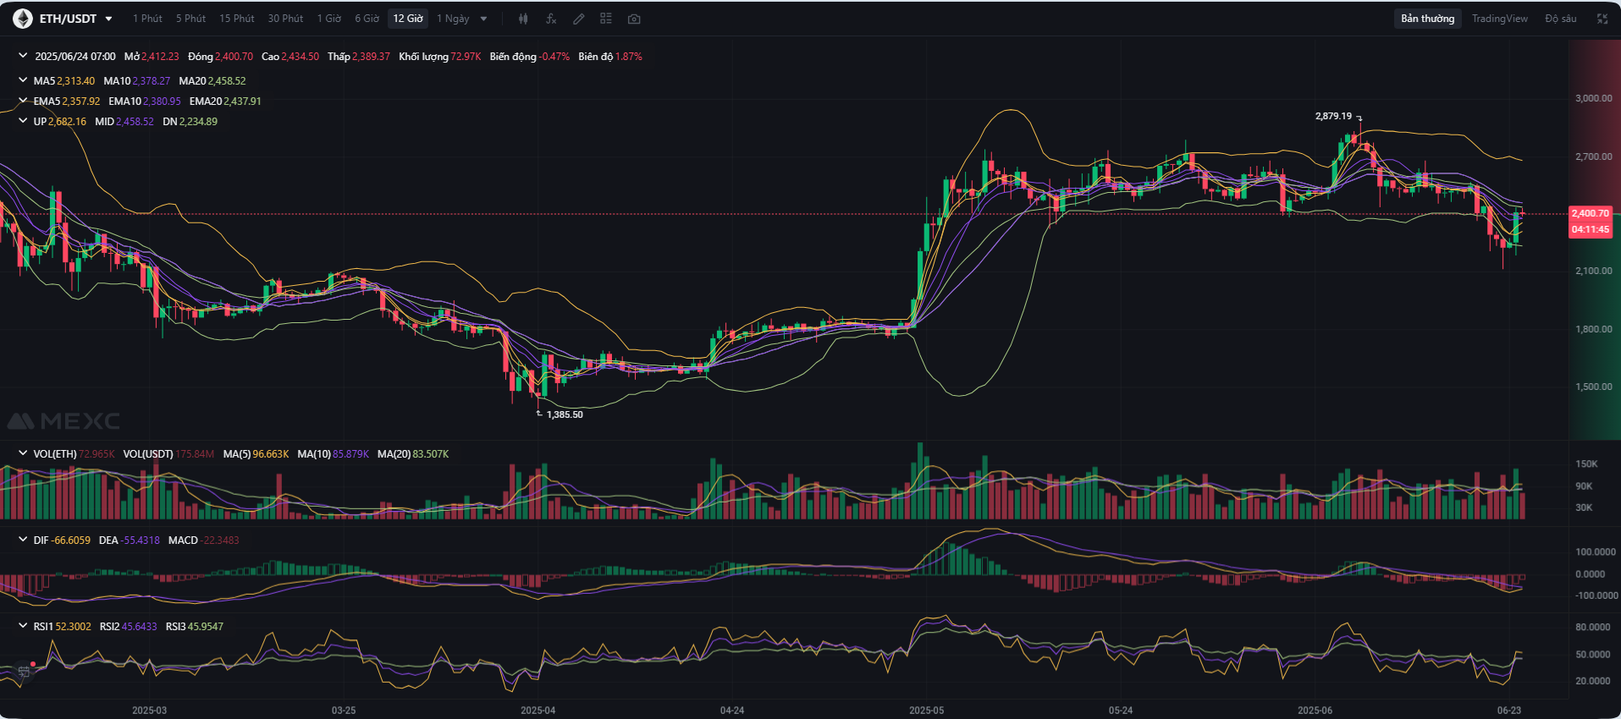Click the Ethereum coin logo
1621x719 pixels.
(x=23, y=19)
